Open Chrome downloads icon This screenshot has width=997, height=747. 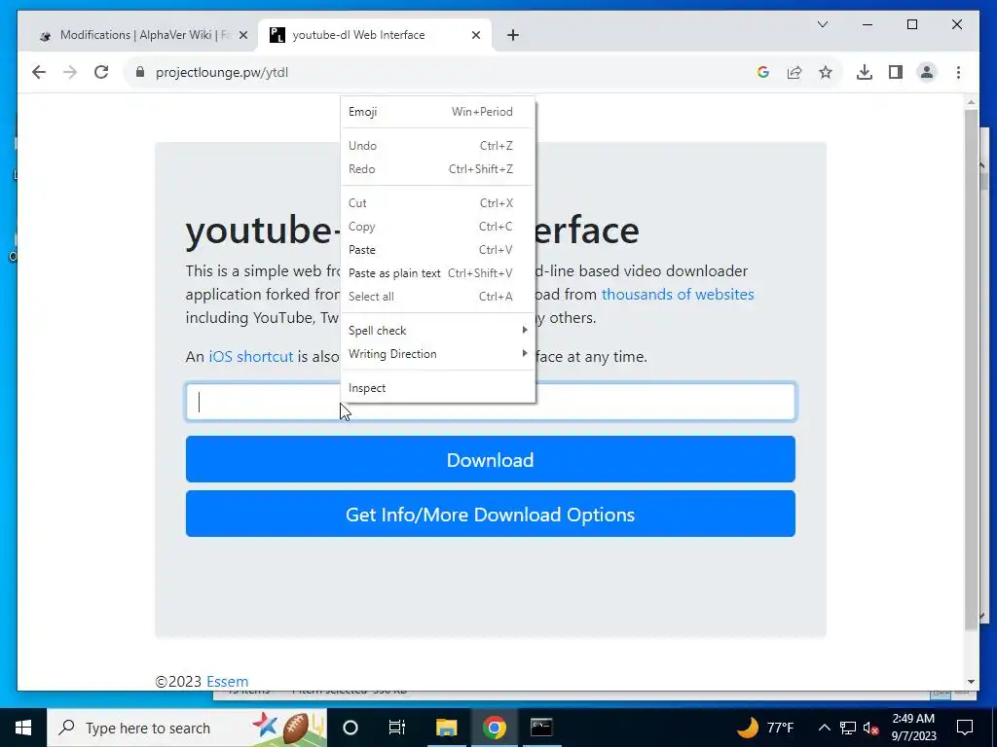point(865,72)
